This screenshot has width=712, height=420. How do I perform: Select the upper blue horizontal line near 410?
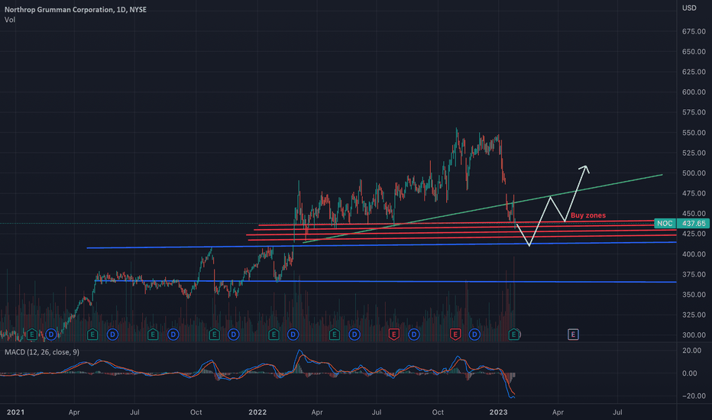(381, 245)
